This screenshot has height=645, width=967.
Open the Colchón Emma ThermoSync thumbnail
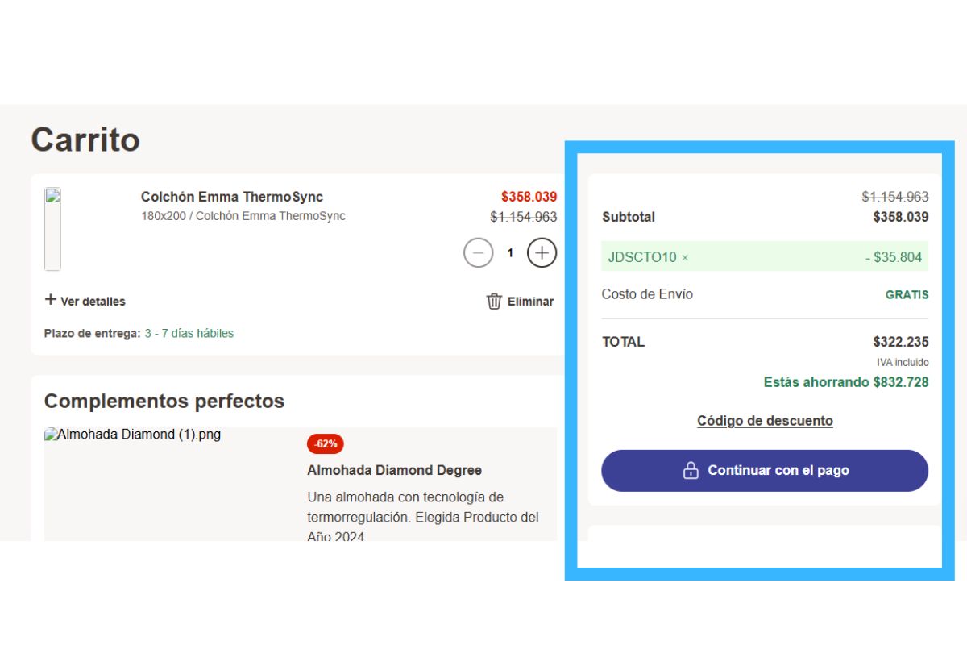[x=52, y=229]
